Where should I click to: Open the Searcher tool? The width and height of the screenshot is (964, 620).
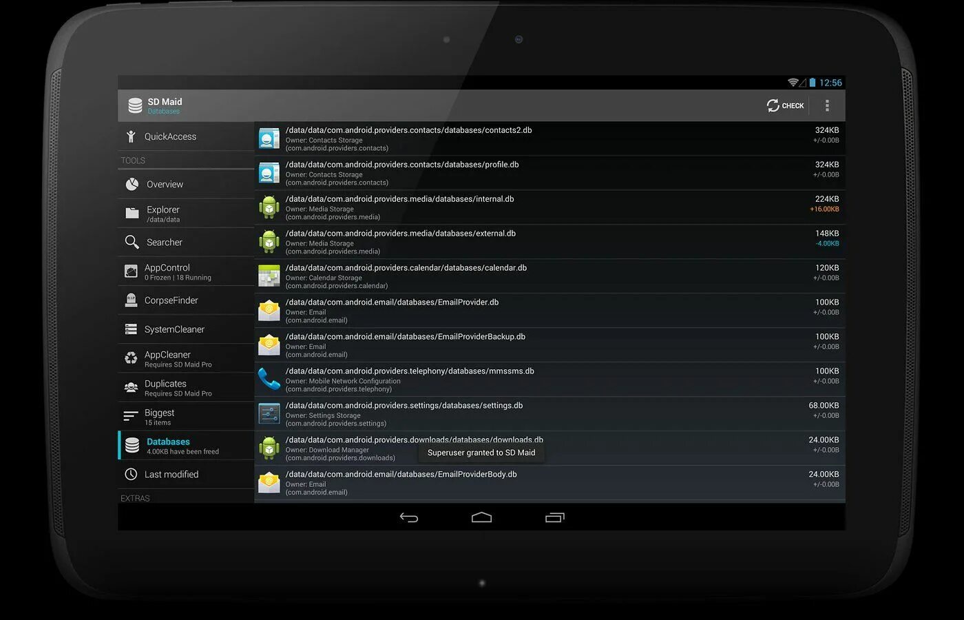click(186, 242)
